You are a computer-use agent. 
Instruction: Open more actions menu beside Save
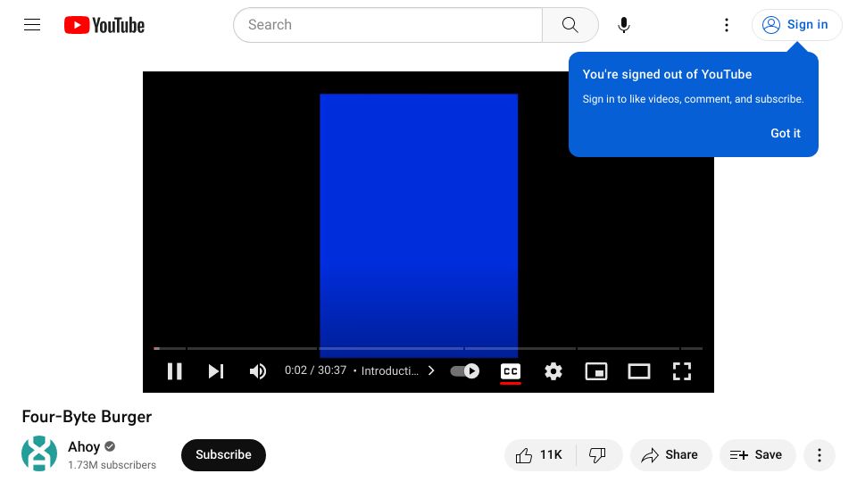[x=819, y=454]
